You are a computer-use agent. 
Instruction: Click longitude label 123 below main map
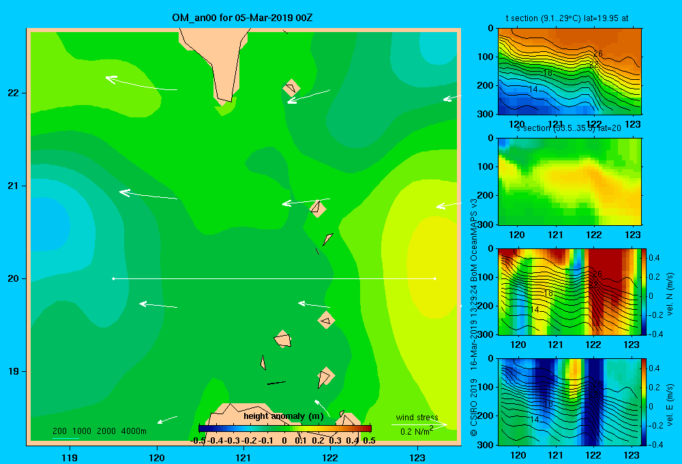coord(417,457)
